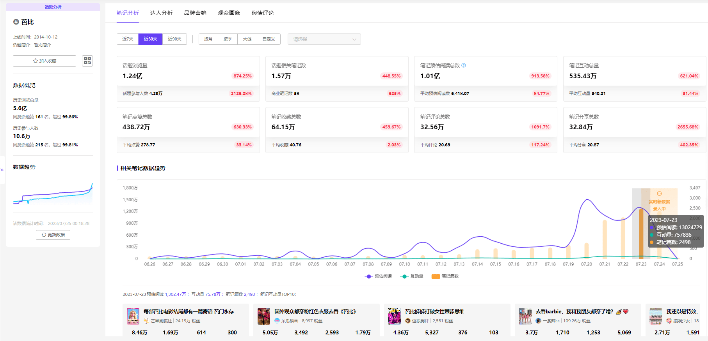This screenshot has width=708, height=341.
Task: Click the help icon beside 笔记预估阅读总数
Action: 464,65
